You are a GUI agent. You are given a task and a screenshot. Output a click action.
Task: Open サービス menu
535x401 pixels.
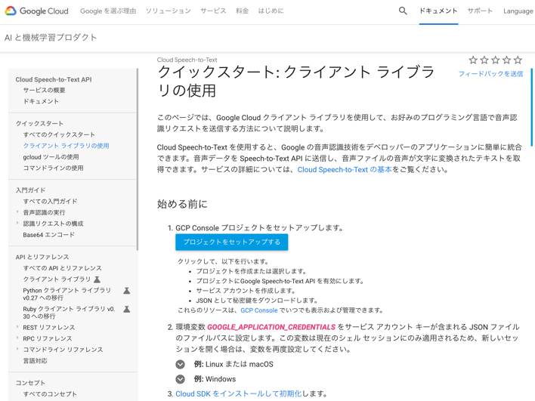[x=213, y=11]
